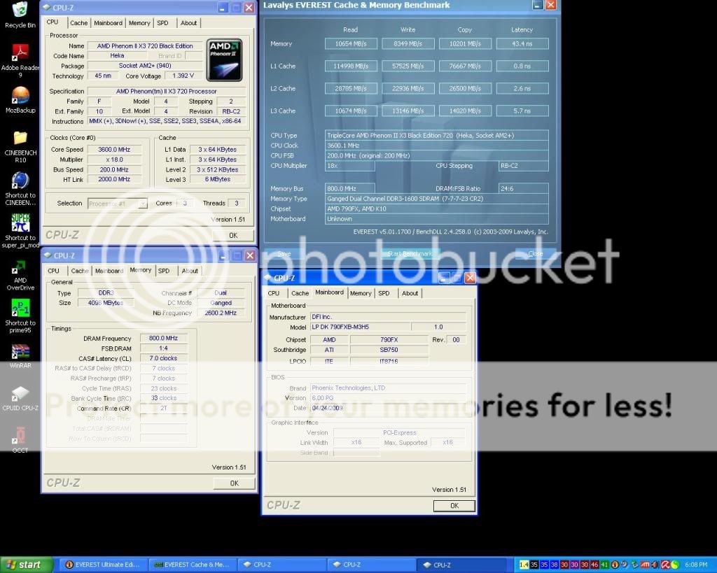
Task: Open Cache tab in CPU-Z processor window
Action: [x=78, y=23]
